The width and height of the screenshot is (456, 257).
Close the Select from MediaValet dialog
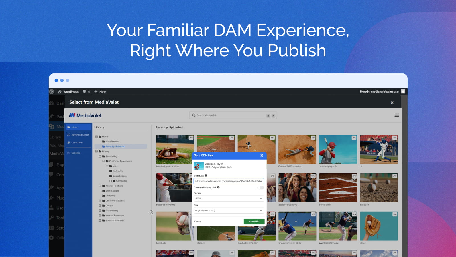pyautogui.click(x=392, y=103)
